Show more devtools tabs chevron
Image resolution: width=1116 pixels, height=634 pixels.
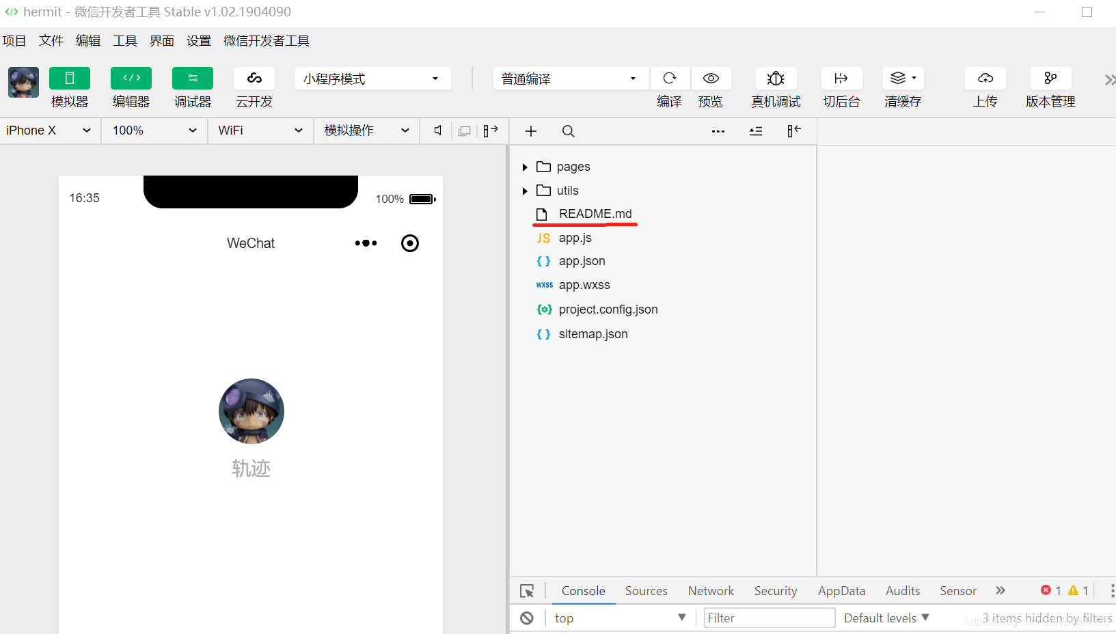[1001, 590]
